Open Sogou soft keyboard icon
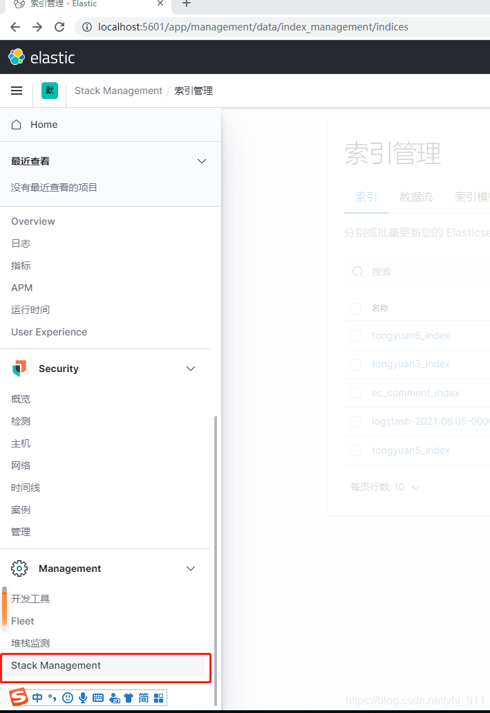The height and width of the screenshot is (713, 490). pyautogui.click(x=98, y=698)
